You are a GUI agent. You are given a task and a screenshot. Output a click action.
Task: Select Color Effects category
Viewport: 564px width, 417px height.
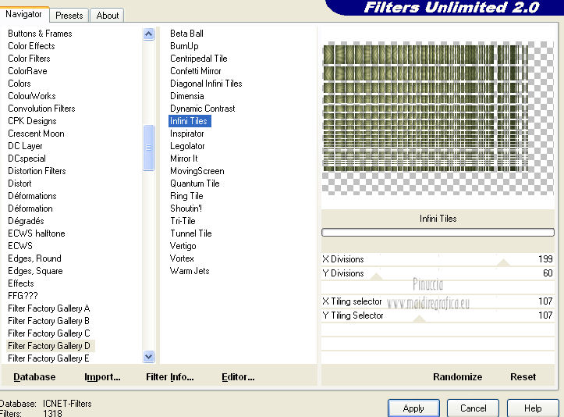pyautogui.click(x=31, y=46)
